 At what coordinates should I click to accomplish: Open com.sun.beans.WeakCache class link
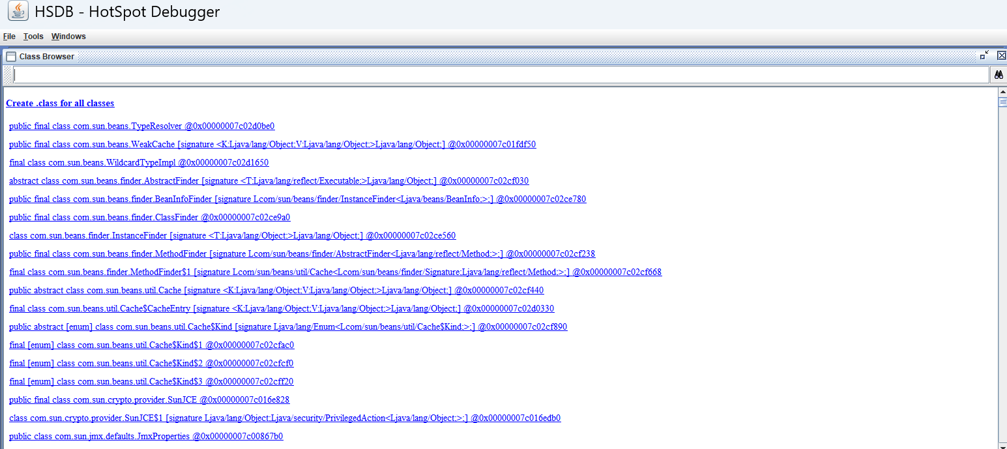(x=272, y=145)
